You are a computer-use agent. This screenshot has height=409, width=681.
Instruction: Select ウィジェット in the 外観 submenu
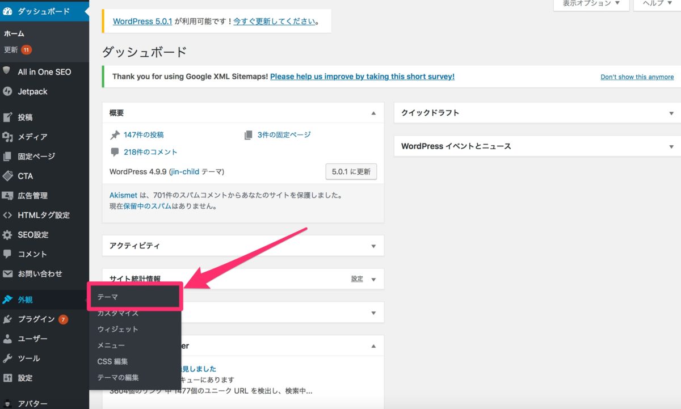pyautogui.click(x=135, y=329)
